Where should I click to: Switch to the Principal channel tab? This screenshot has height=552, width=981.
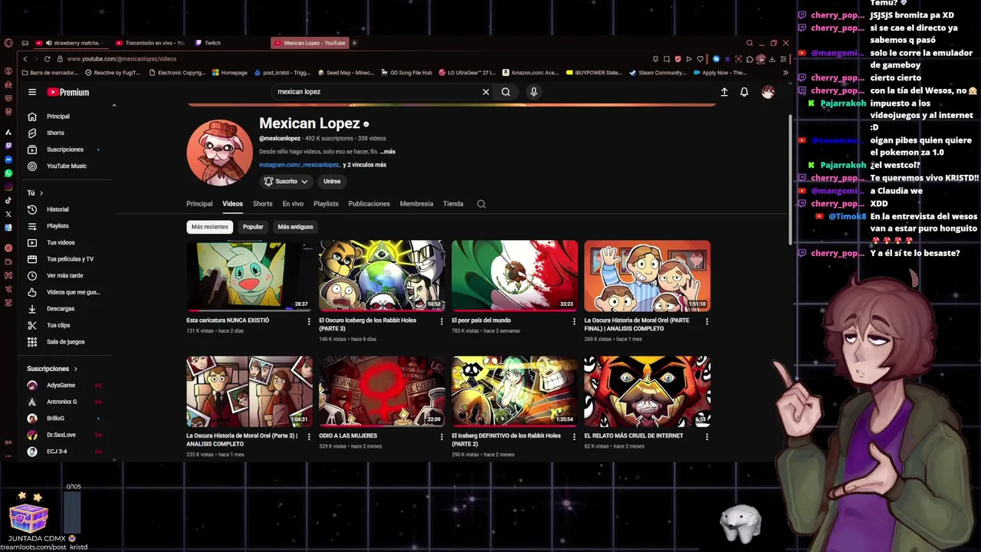click(199, 204)
